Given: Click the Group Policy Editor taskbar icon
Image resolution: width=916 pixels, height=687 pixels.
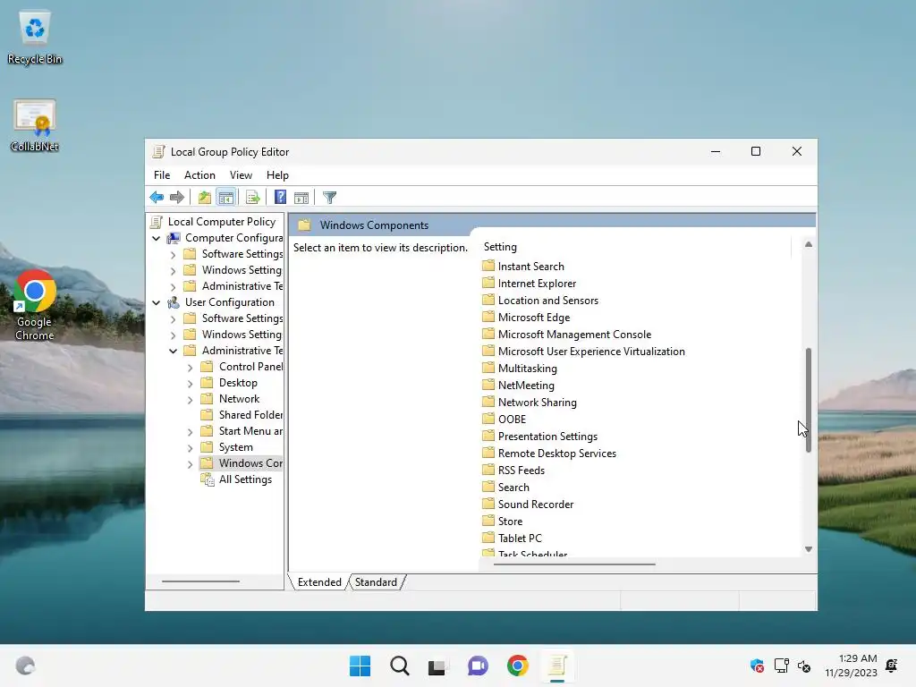Looking at the screenshot, I should (557, 666).
